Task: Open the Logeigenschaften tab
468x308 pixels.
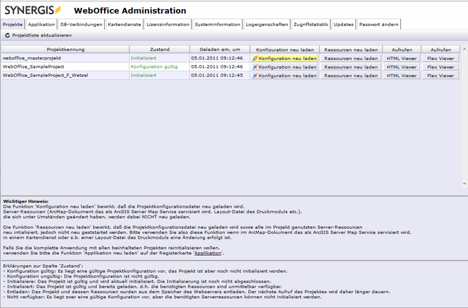Action: (x=267, y=24)
